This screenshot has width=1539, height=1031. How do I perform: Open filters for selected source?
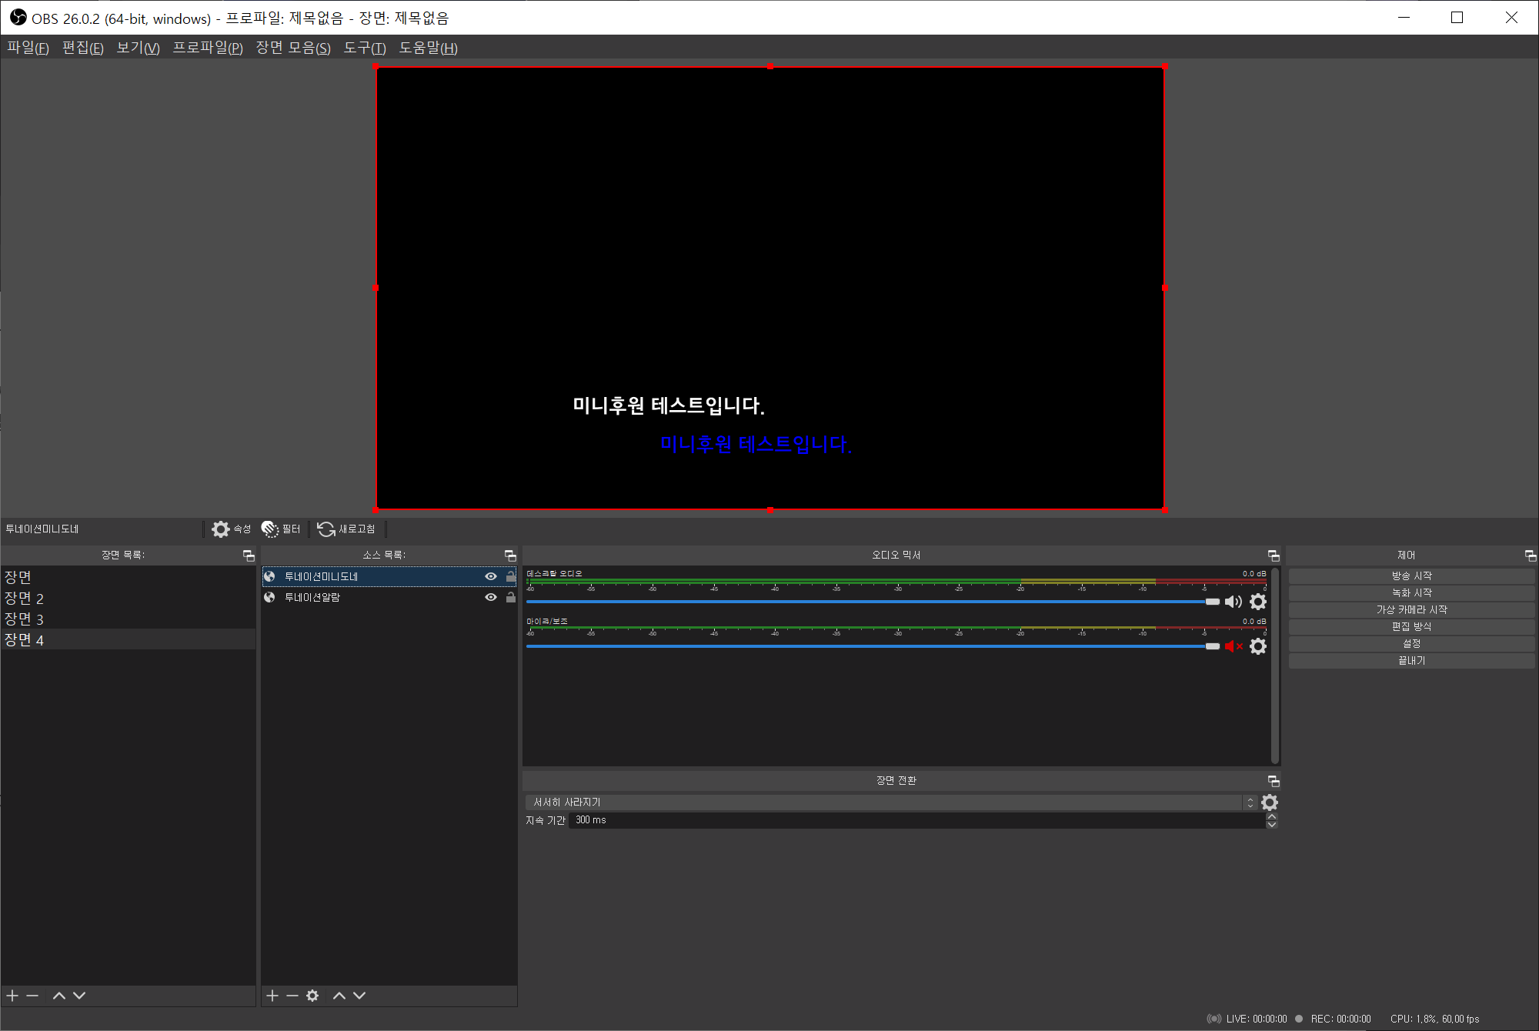pyautogui.click(x=281, y=529)
